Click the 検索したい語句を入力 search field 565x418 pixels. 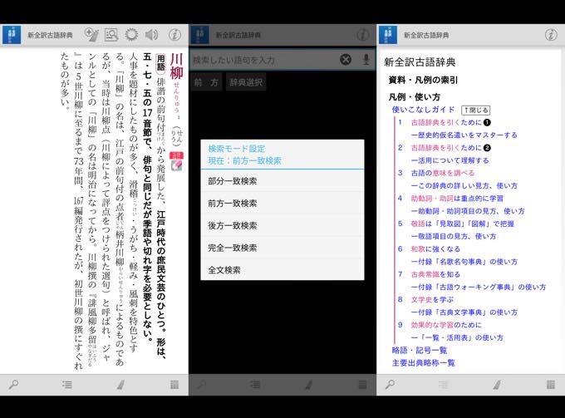[x=262, y=60]
